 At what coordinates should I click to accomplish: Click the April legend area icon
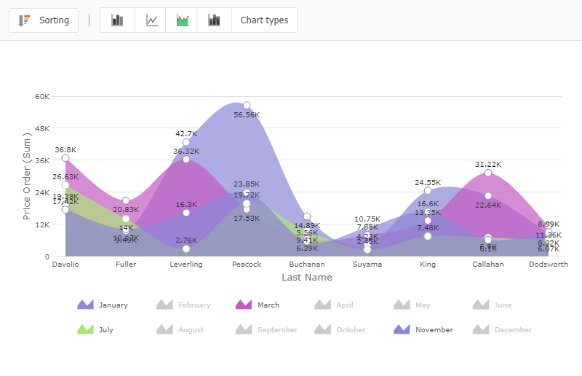323,305
